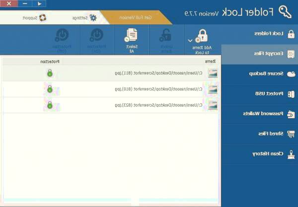Select the Screenshot (810).jpg row
298x207 pixels.
click(x=111, y=89)
